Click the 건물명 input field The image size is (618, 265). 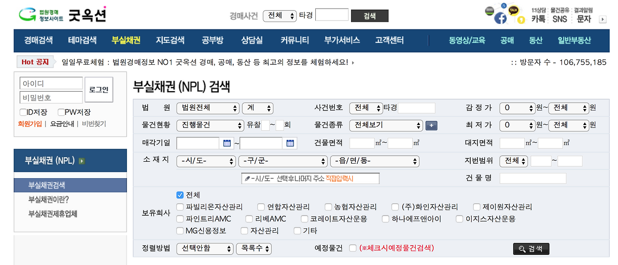click(x=533, y=179)
